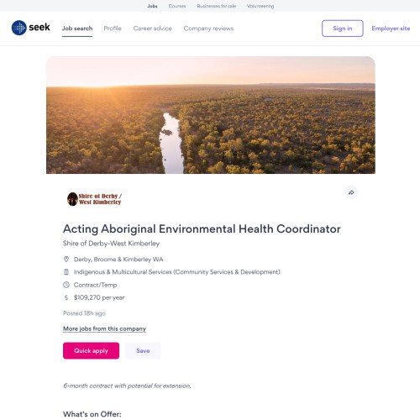Click the Shire of Derby / West Kimberley logo

click(x=94, y=199)
